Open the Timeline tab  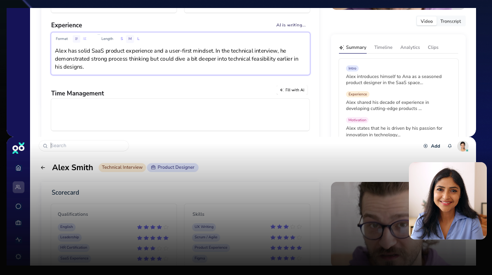pos(383,47)
